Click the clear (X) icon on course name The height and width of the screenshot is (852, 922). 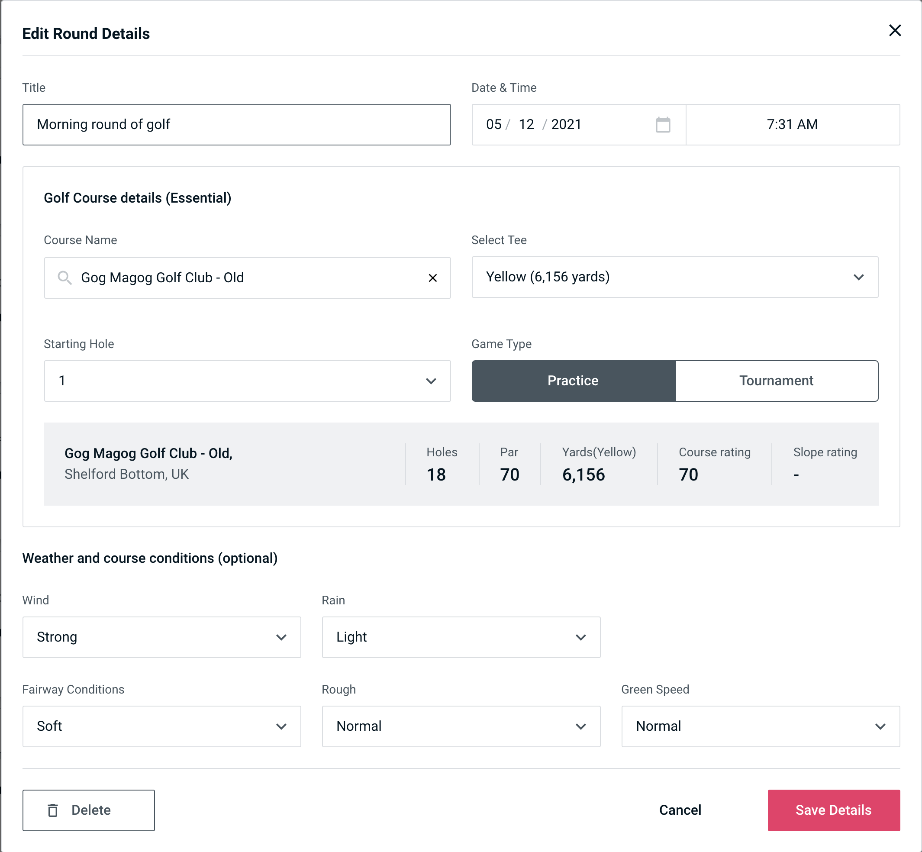[434, 278]
